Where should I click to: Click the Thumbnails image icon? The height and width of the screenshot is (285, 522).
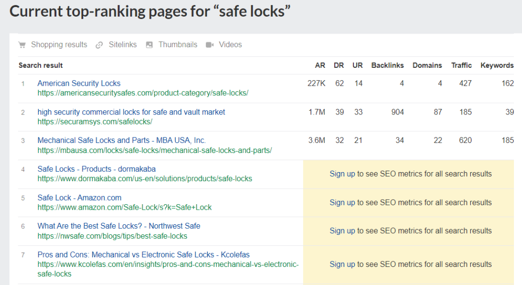click(x=149, y=45)
